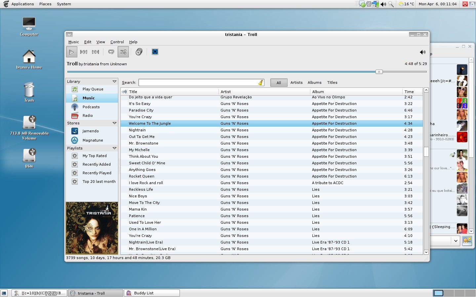Open the Control menu
This screenshot has height=297, width=476.
117,42
